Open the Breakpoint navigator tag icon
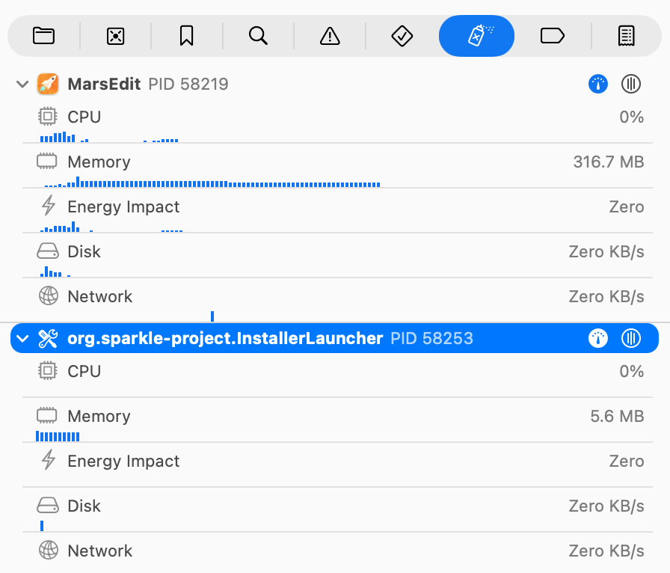The width and height of the screenshot is (670, 573). coord(552,35)
